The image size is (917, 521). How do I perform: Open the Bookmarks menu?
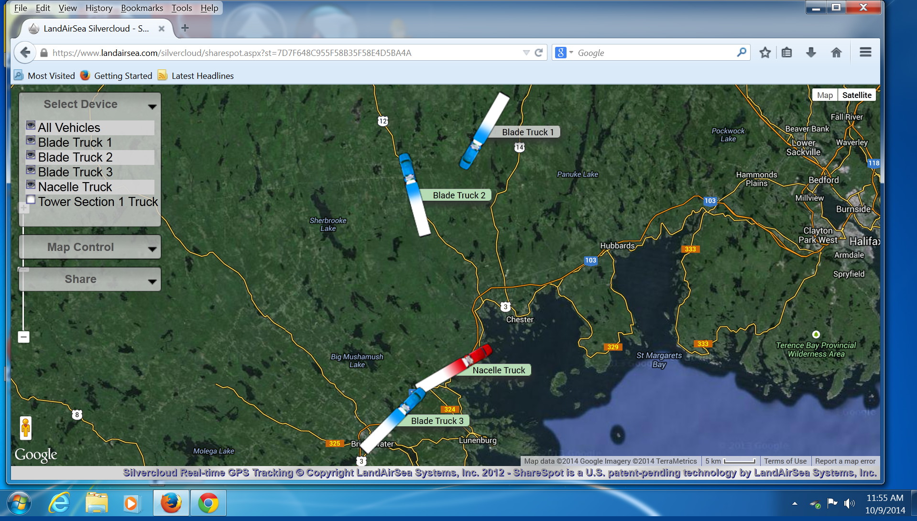[x=142, y=8]
